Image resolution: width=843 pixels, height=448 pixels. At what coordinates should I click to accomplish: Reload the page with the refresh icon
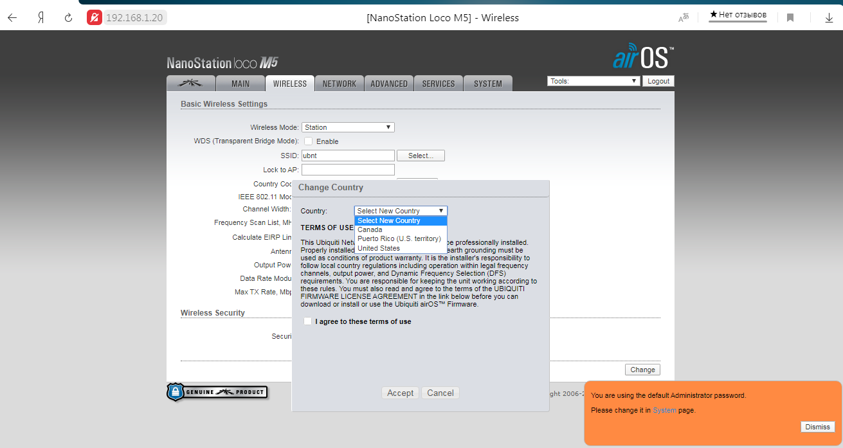click(x=68, y=18)
